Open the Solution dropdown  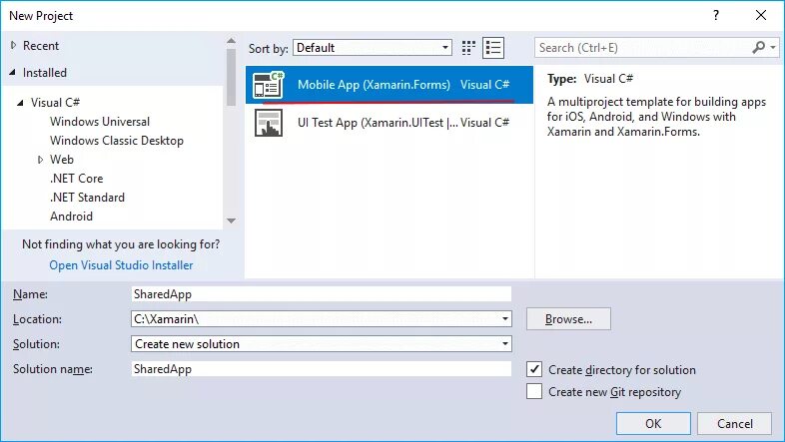pos(321,344)
